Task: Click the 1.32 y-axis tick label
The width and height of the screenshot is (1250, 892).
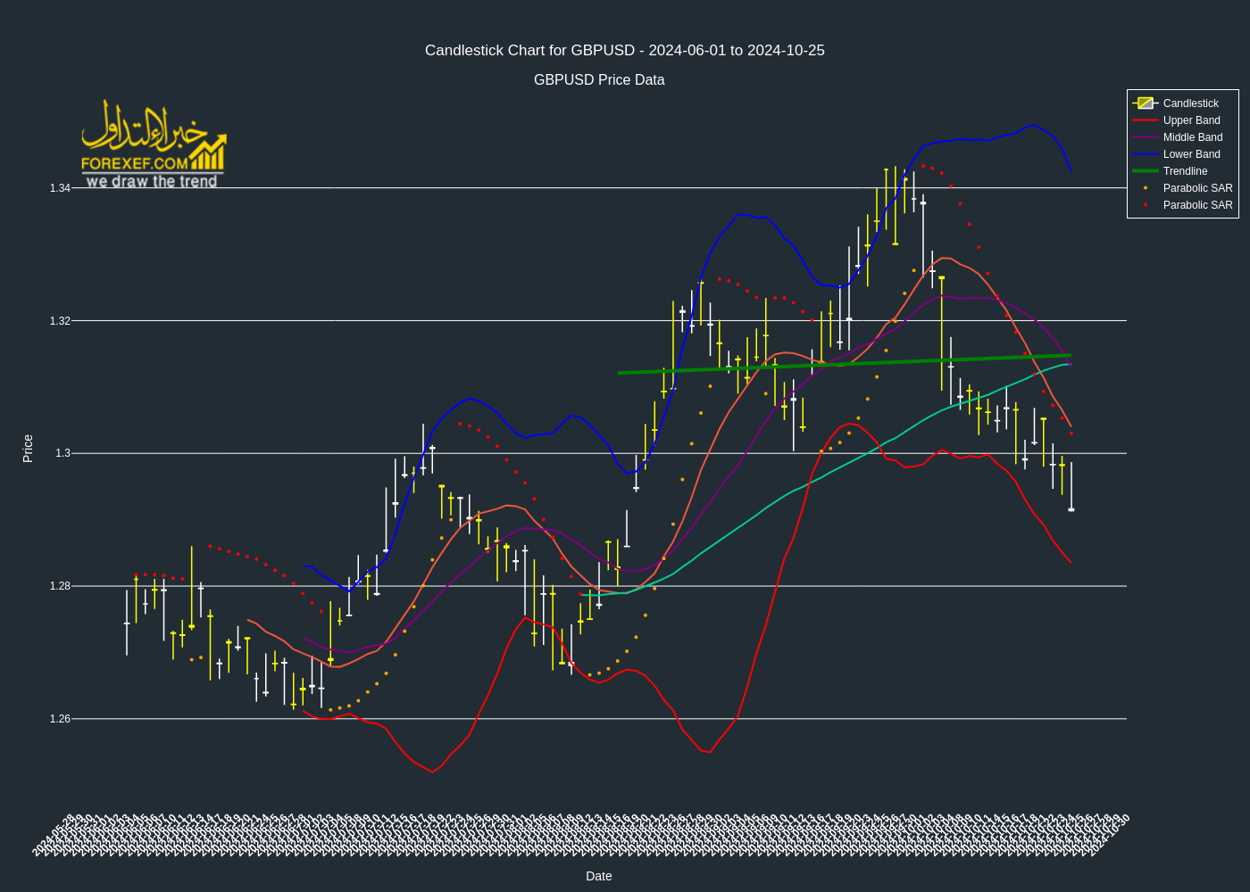Action: (60, 321)
